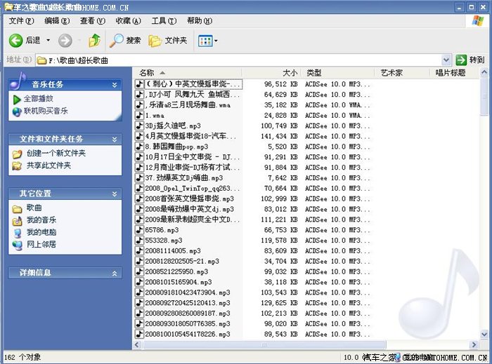
Task: Click the vertical scrollbar of file list
Action: (x=485, y=210)
